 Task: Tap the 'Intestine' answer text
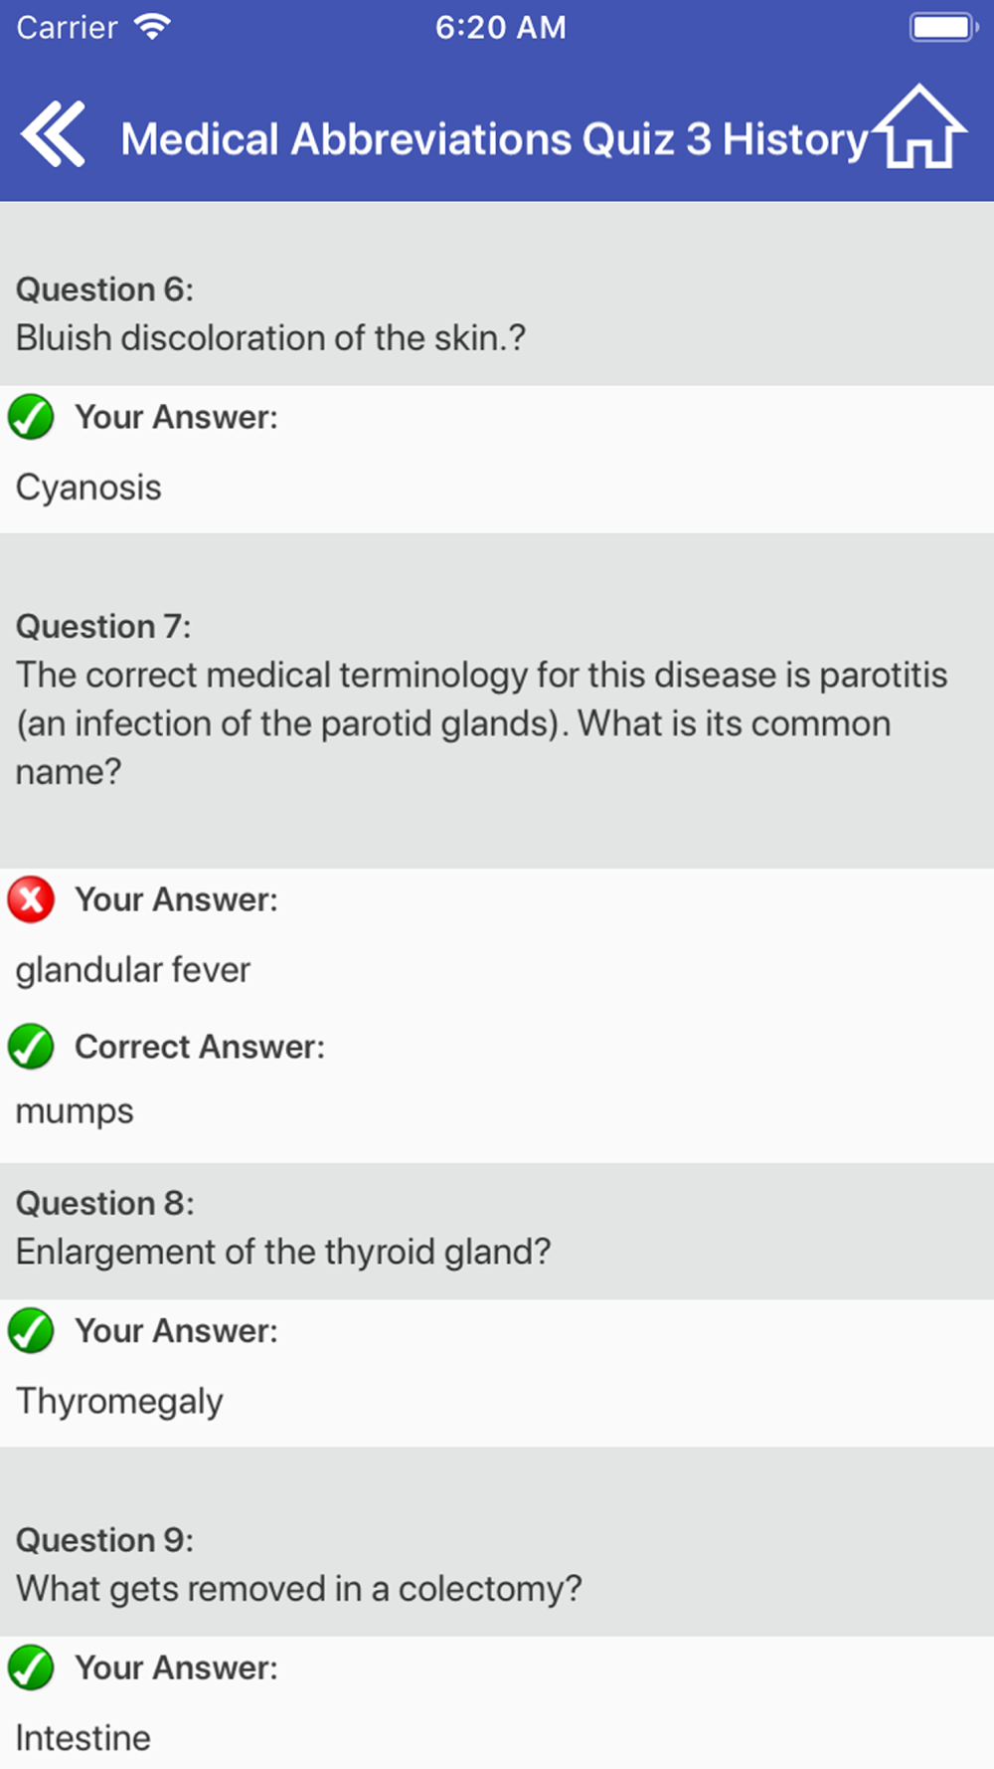point(83,1738)
